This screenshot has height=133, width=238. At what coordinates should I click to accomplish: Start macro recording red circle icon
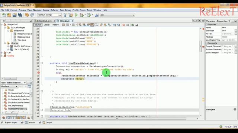(x=123, y=25)
